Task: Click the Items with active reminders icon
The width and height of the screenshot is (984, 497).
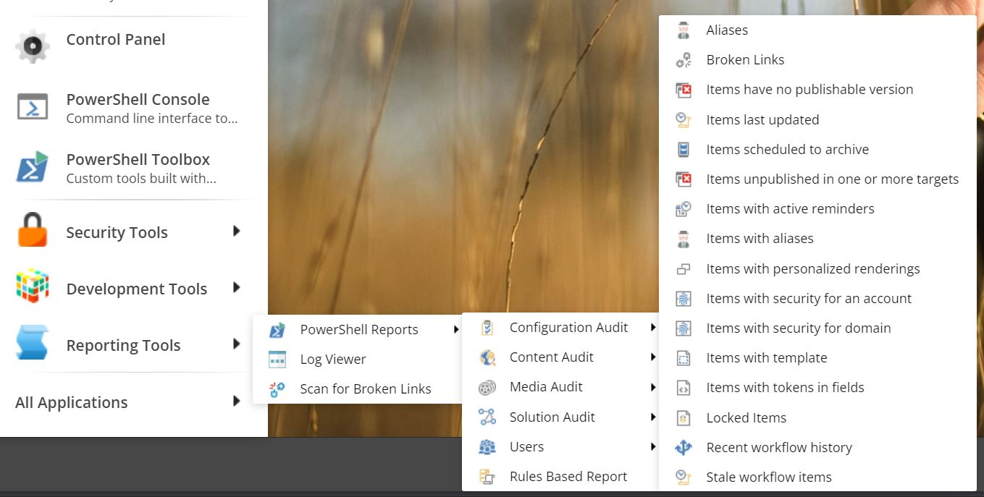Action: (x=684, y=209)
